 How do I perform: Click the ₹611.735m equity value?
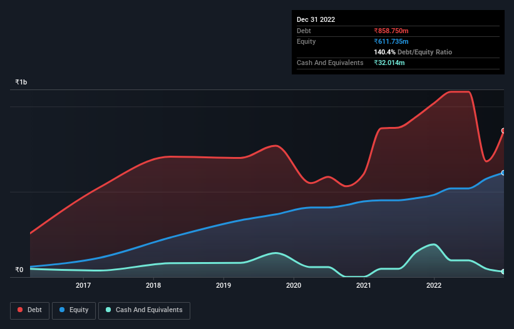[391, 41]
